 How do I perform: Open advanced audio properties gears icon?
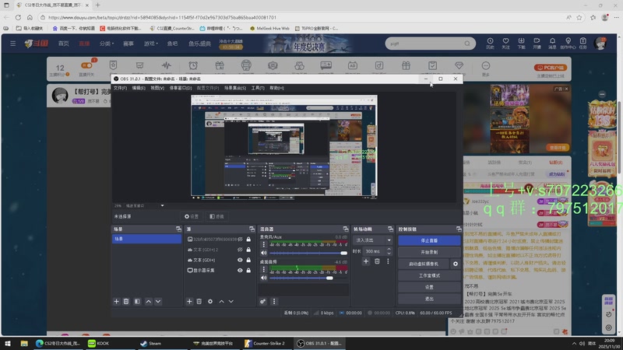tap(262, 302)
